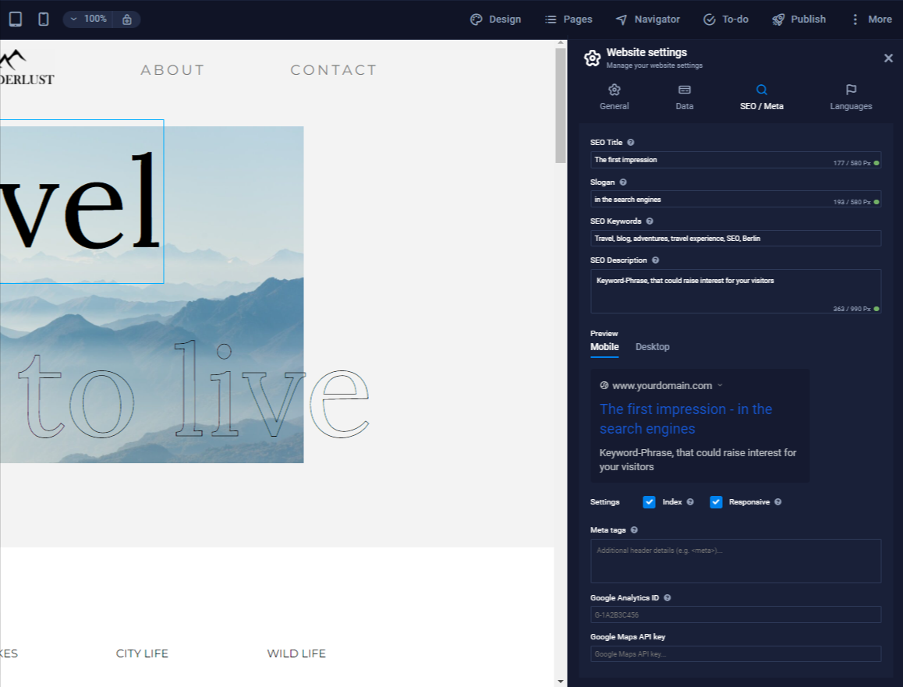Select the Desktop preview tab
903x687 pixels.
(652, 347)
